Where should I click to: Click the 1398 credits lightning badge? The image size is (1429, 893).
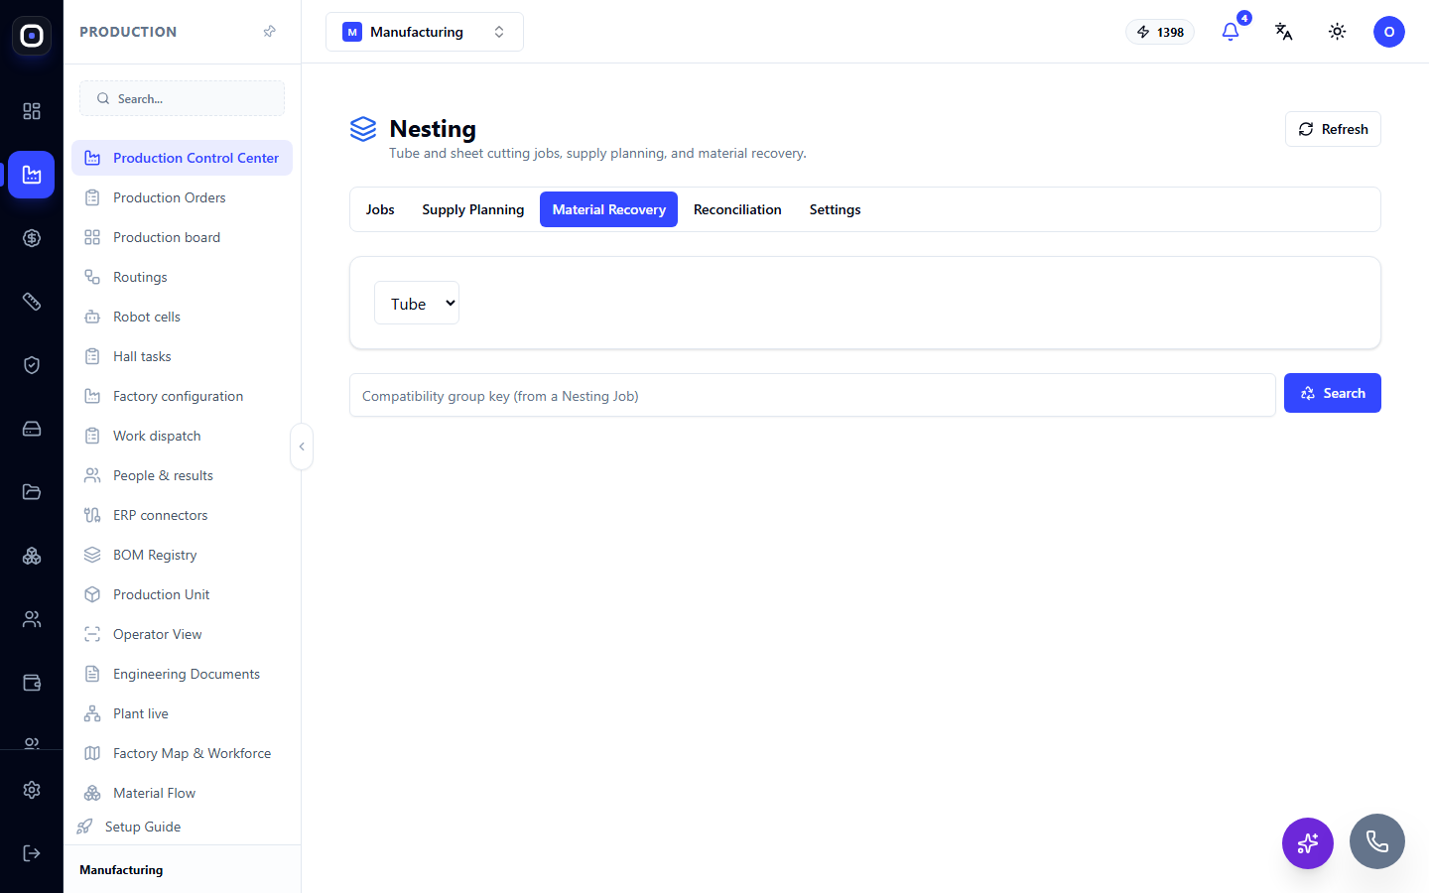point(1160,32)
